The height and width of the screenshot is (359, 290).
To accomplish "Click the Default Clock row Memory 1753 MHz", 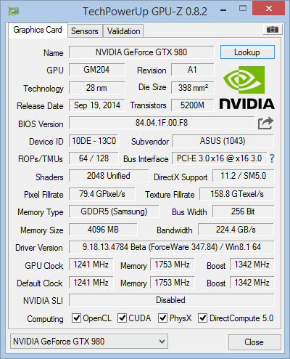I will 173,283.
